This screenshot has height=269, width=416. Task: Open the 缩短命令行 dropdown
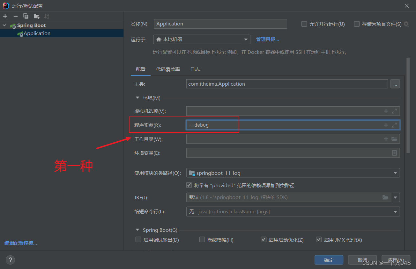click(x=293, y=211)
